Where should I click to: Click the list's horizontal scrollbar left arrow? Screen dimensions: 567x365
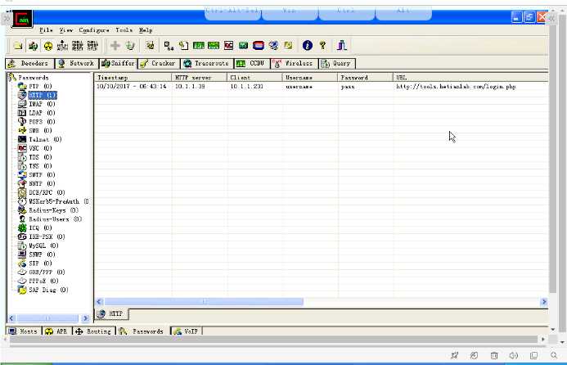tap(99, 302)
